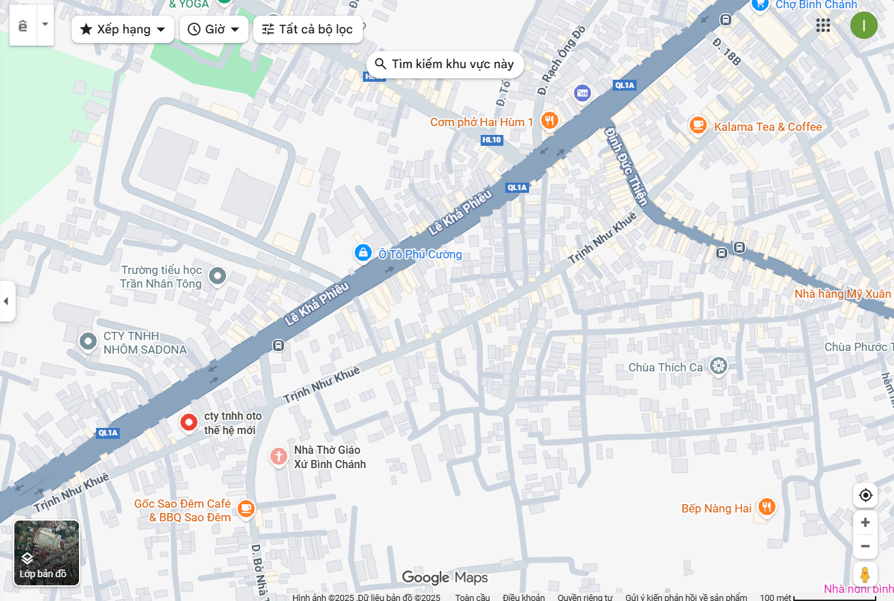This screenshot has width=894, height=601.
Task: Open the Cơm phở Hai Hùm 1 restaurant marker
Action: point(549,121)
